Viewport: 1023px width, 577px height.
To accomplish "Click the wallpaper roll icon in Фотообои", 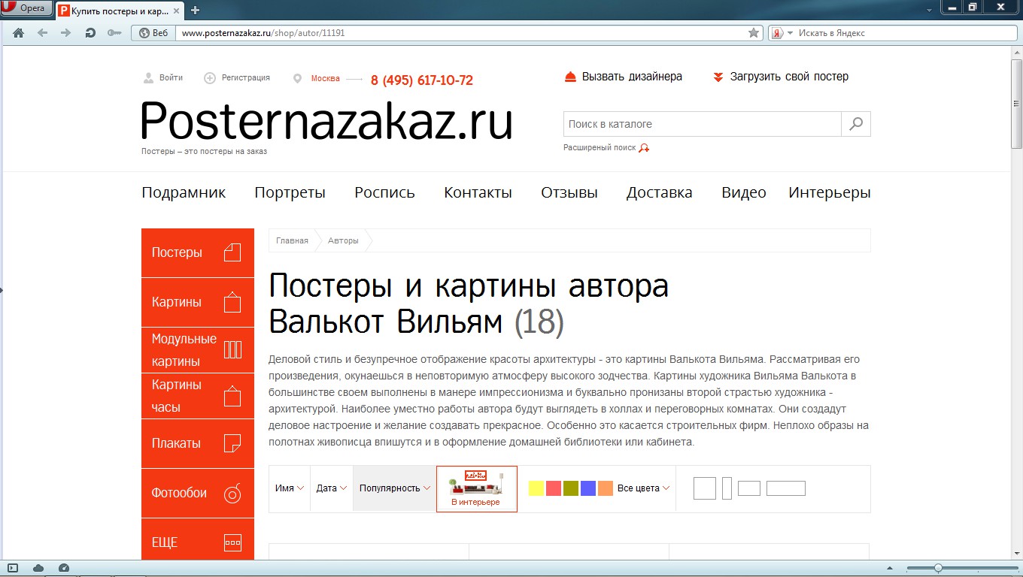I will tap(232, 493).
